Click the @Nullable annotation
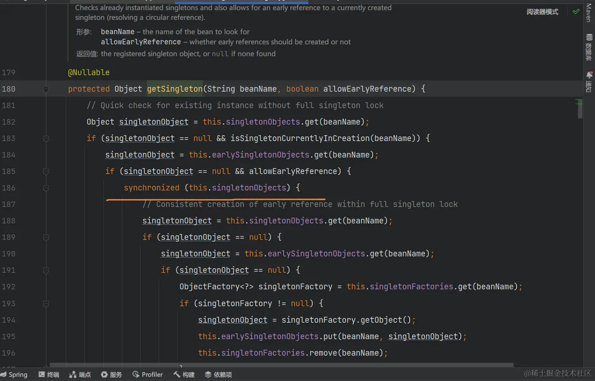 (x=89, y=73)
